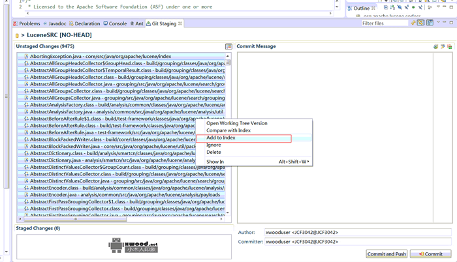Viewport: 457px width, 262px height.
Task: Click the editor horizontal scroll left arrow
Action: 27,14
